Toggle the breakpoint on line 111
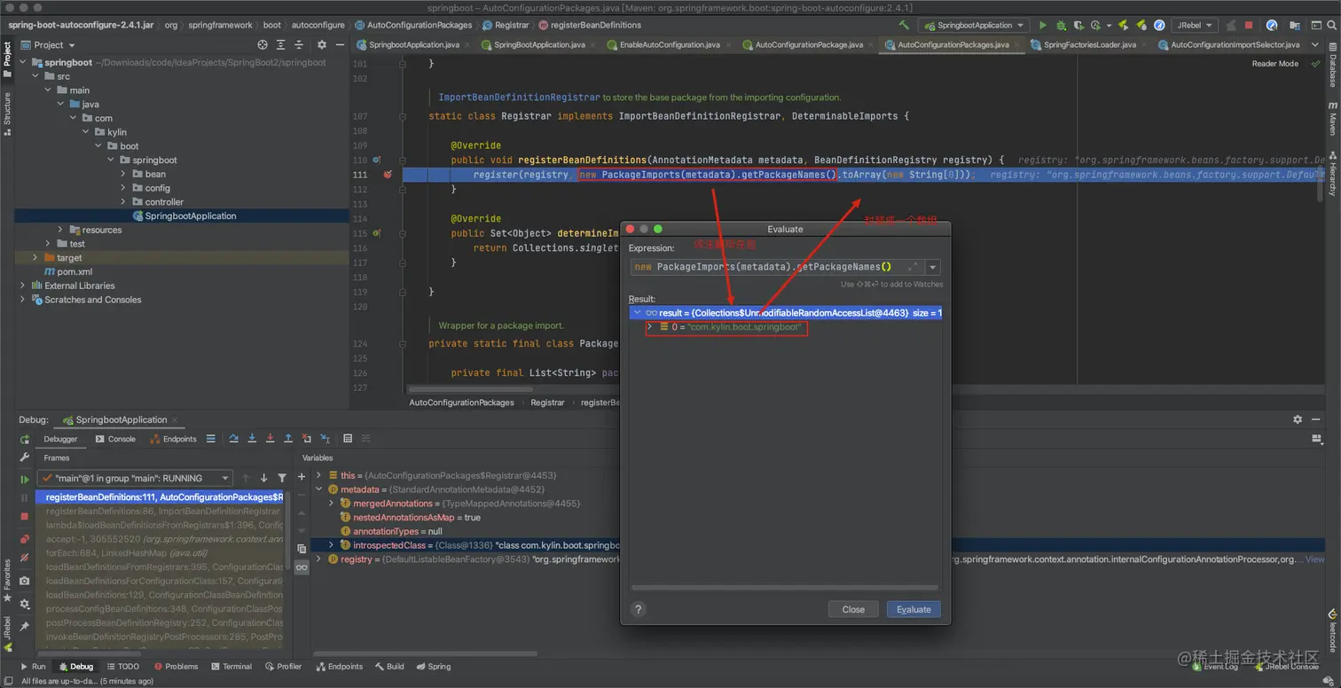The width and height of the screenshot is (1341, 688). 388,175
